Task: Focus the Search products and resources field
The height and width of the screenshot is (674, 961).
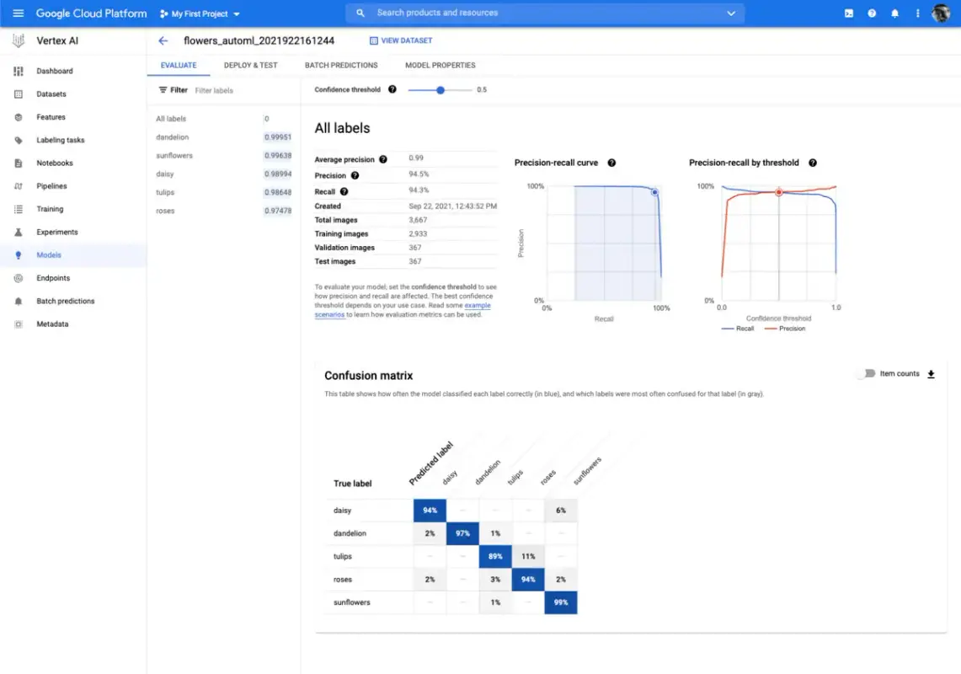Action: (545, 13)
